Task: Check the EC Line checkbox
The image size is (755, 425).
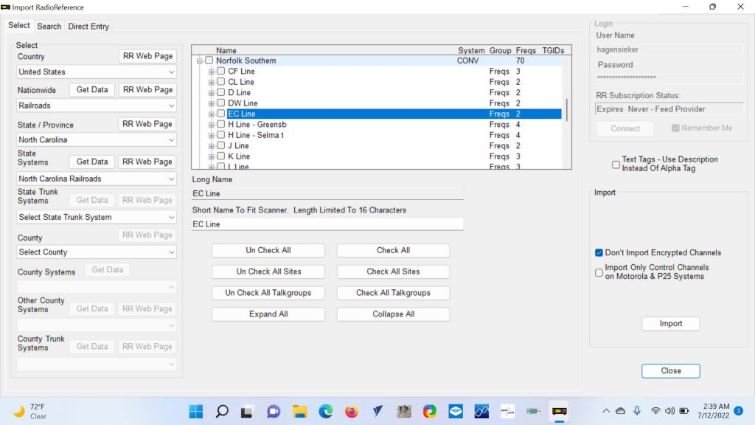Action: point(220,114)
